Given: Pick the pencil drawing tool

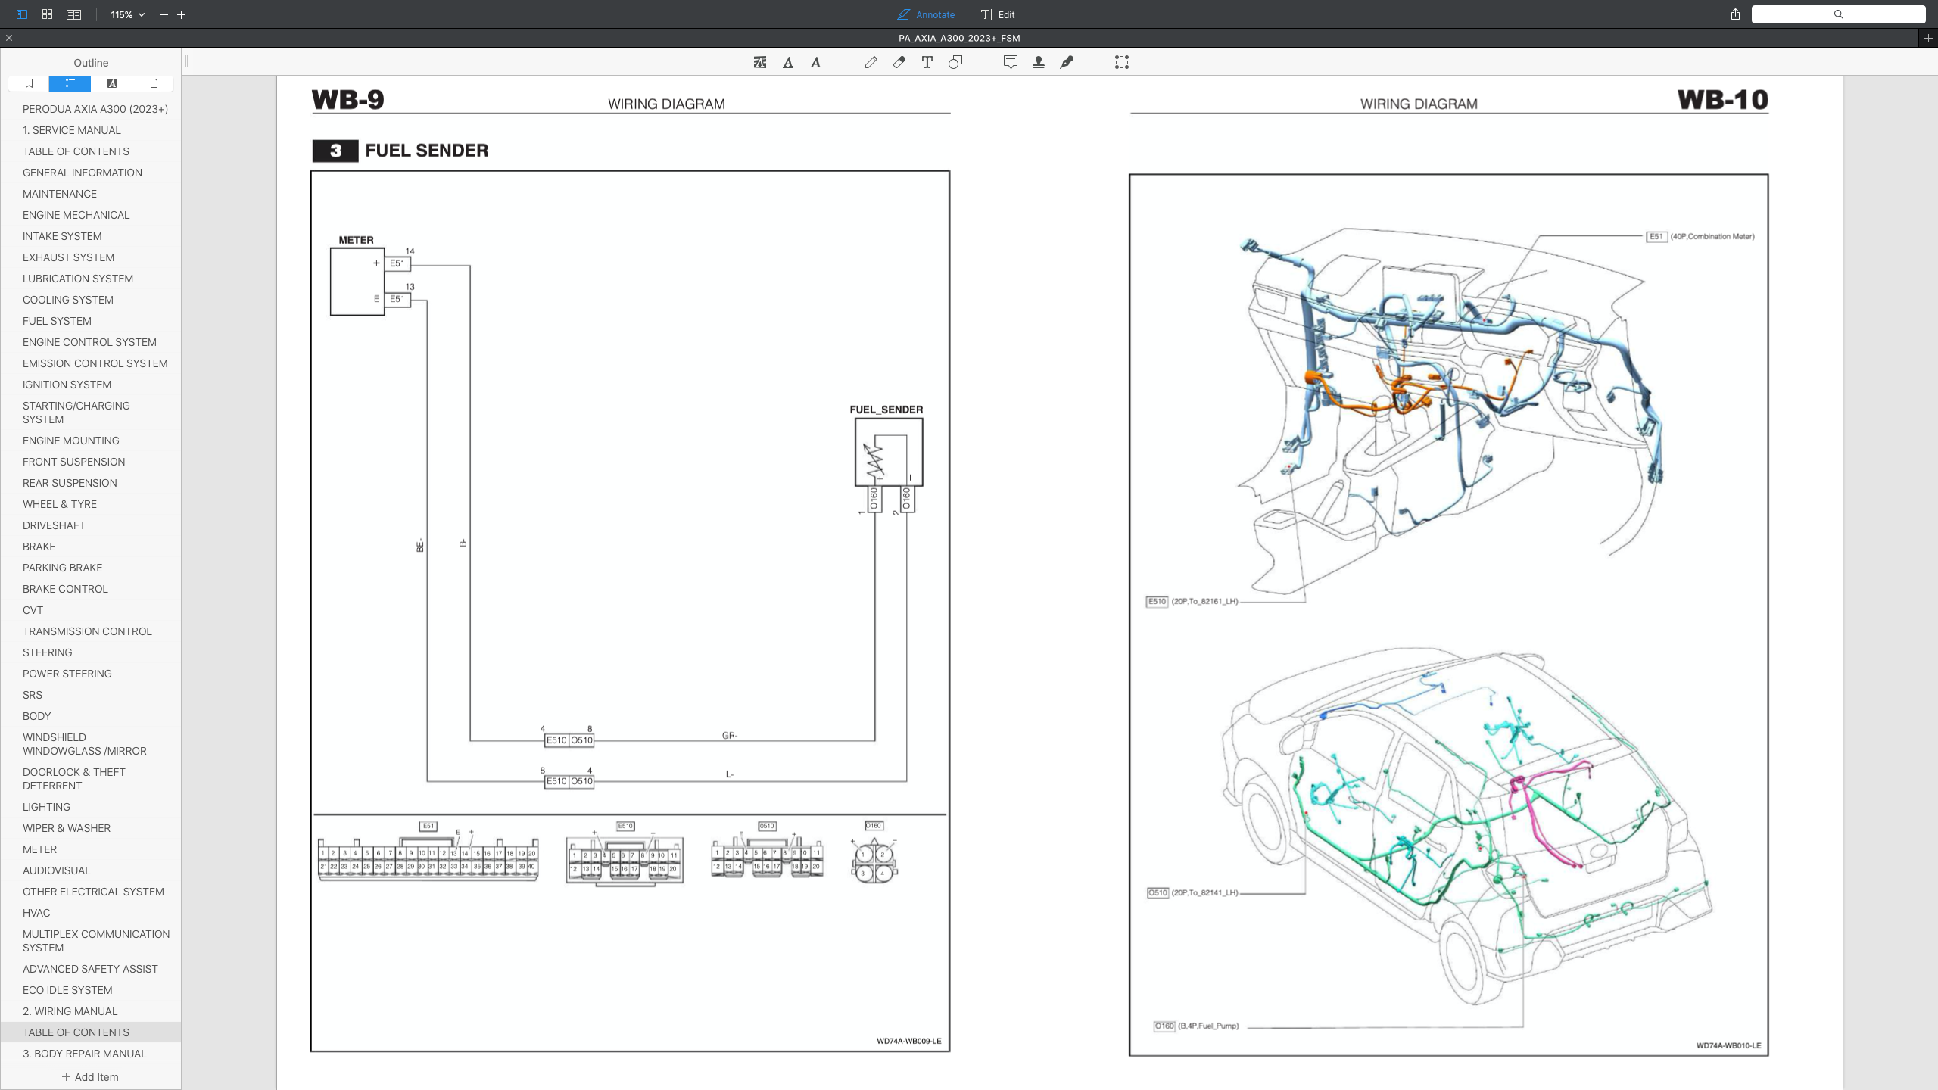Looking at the screenshot, I should tap(871, 63).
